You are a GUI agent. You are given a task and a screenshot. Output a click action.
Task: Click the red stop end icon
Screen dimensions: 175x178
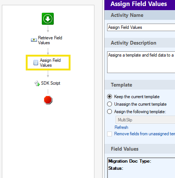click(48, 100)
